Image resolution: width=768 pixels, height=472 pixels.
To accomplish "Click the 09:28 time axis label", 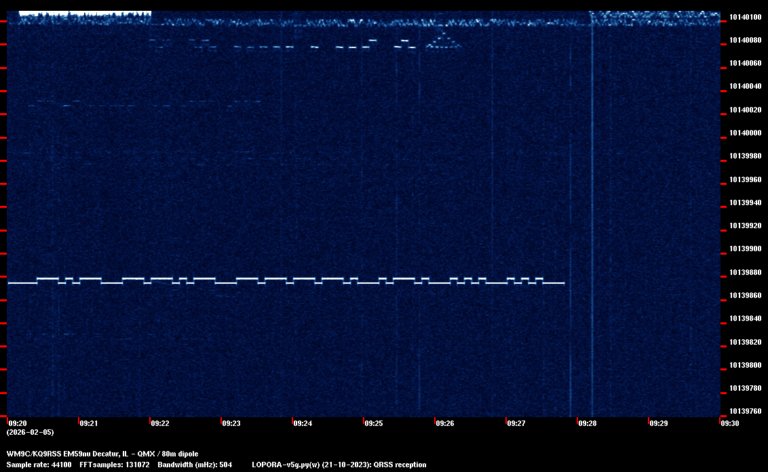I will coord(588,423).
